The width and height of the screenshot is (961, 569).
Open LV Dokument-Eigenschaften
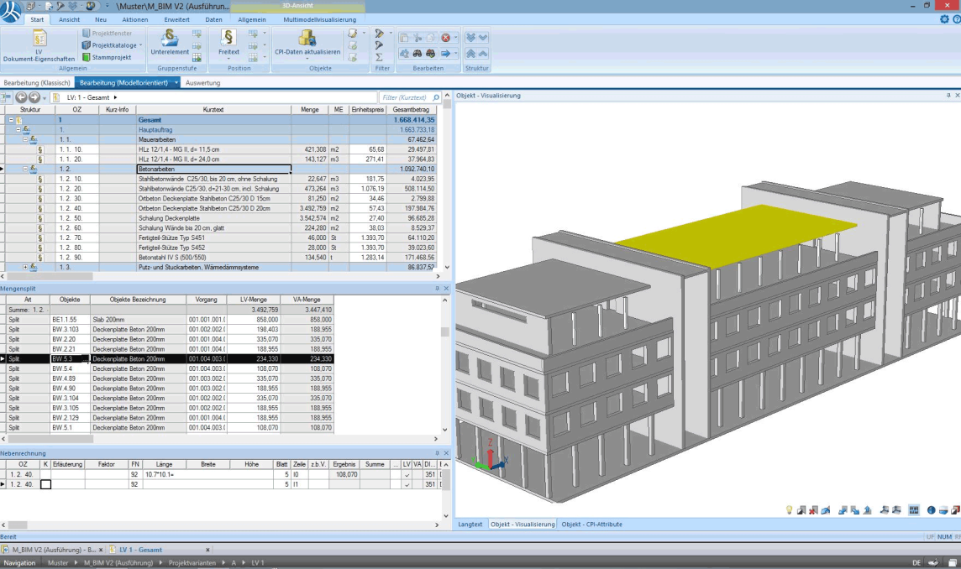point(39,45)
